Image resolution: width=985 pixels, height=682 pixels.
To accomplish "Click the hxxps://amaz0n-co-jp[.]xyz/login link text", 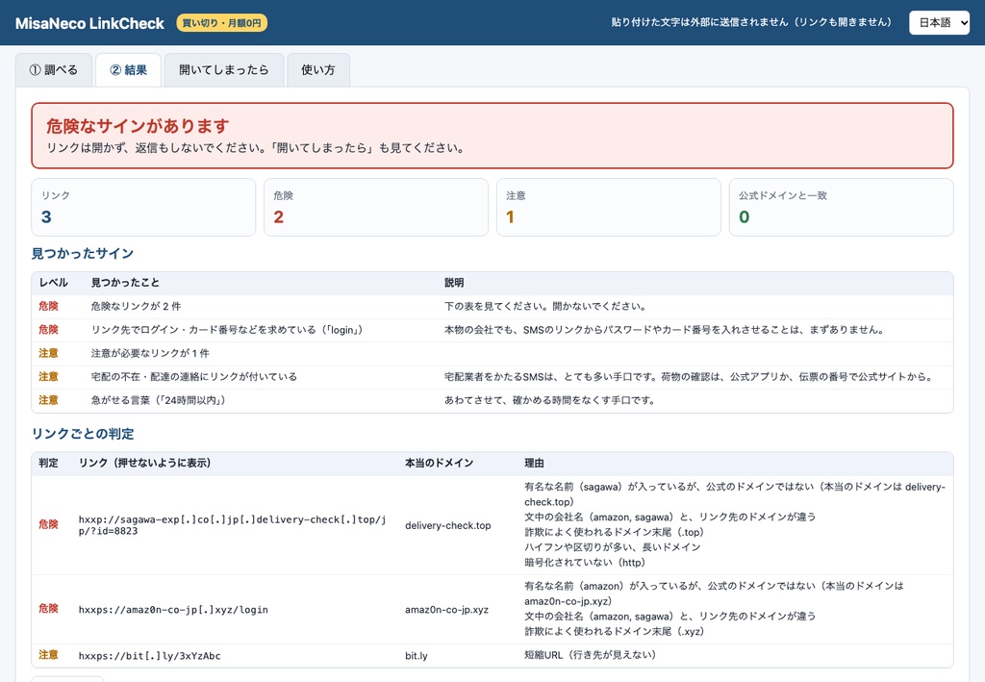I will pos(173,609).
